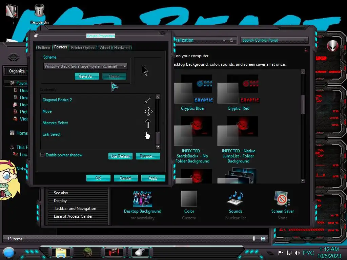
Task: Select INFECTED Native JumpList Folder Background theme
Action: (x=238, y=140)
